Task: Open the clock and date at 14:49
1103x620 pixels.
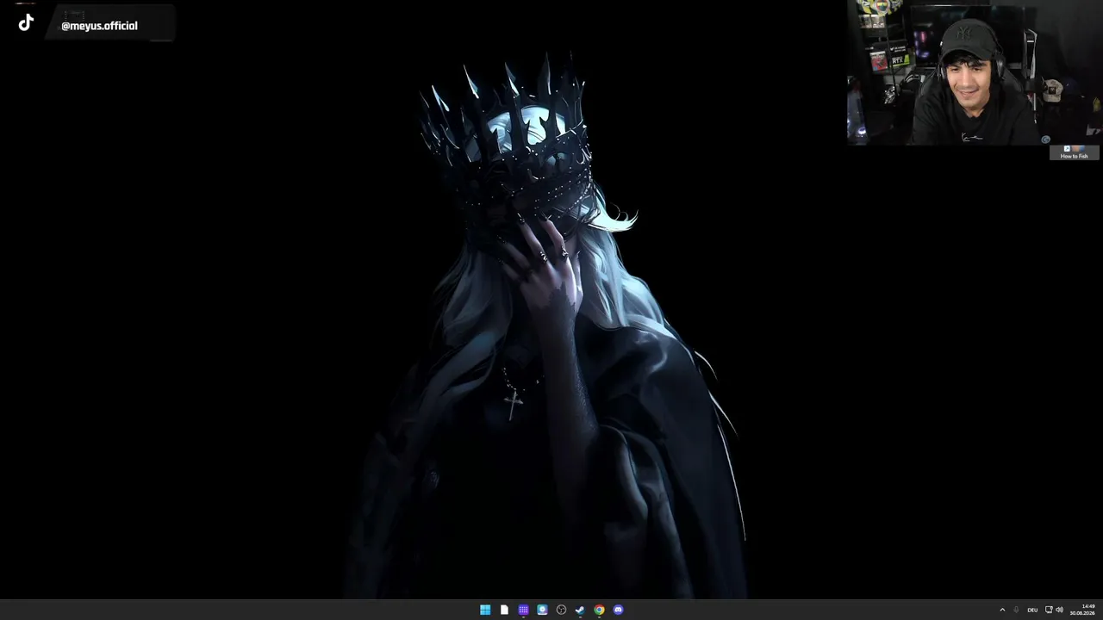Action: (1082, 610)
